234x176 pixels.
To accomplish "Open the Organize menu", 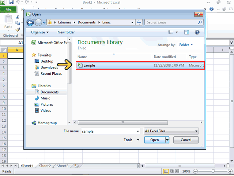I will pos(40,32).
